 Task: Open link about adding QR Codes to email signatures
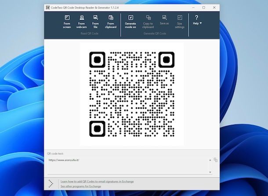(97, 181)
